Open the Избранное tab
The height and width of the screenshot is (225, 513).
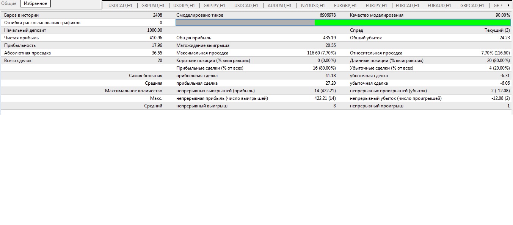pyautogui.click(x=35, y=3)
